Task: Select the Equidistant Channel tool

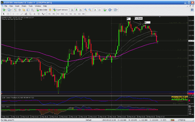Action: 26,14
